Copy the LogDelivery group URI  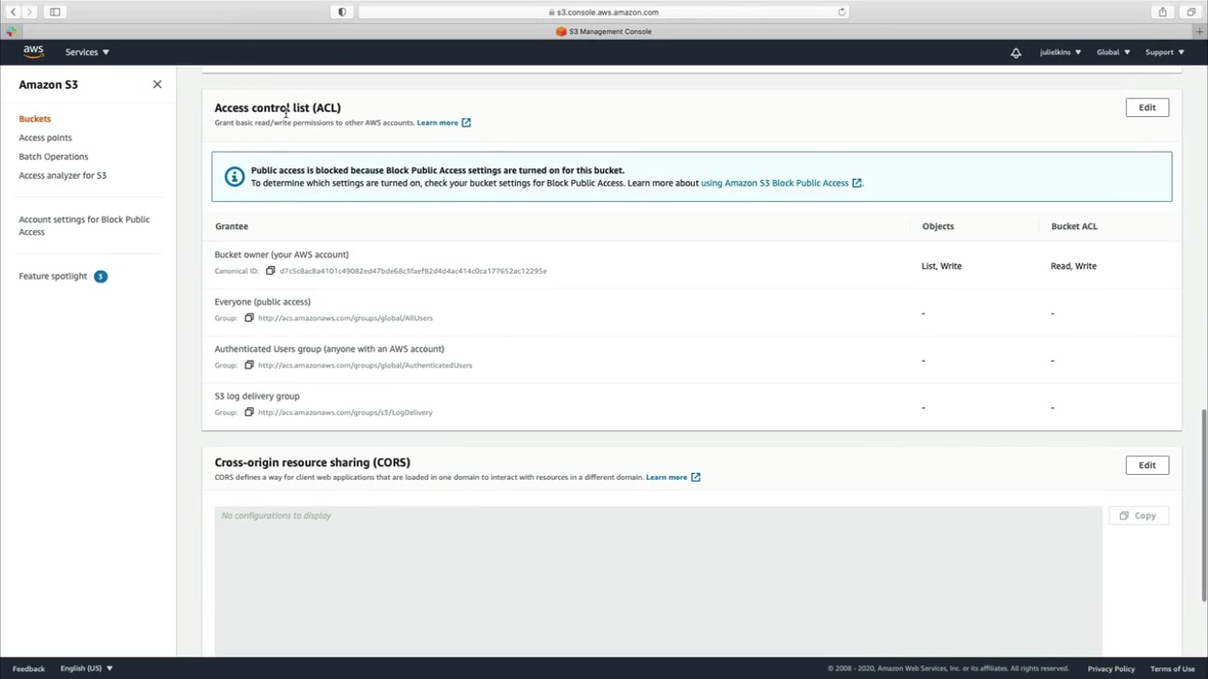[249, 412]
